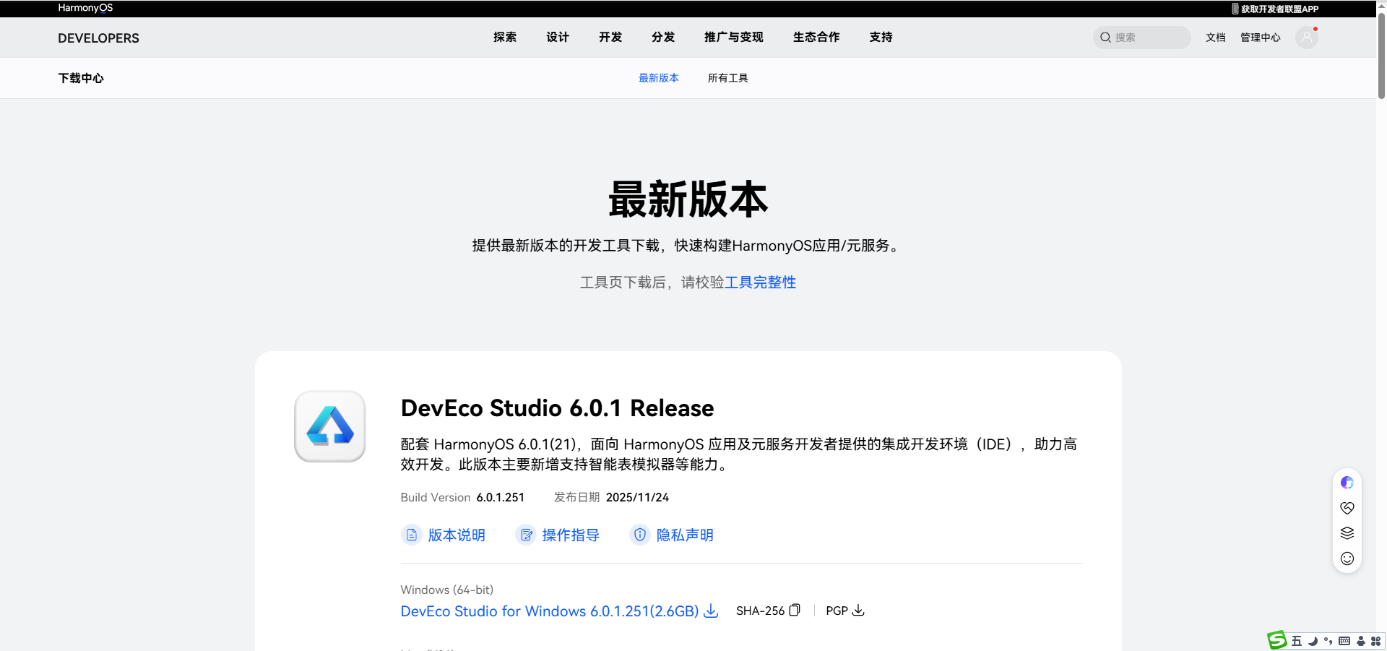
Task: Open the 操作指导 guide link
Action: [x=571, y=535]
